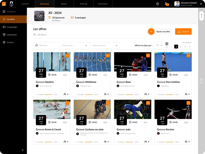
Task: Open the options menu on Épreuve Natation card
Action: (67, 55)
